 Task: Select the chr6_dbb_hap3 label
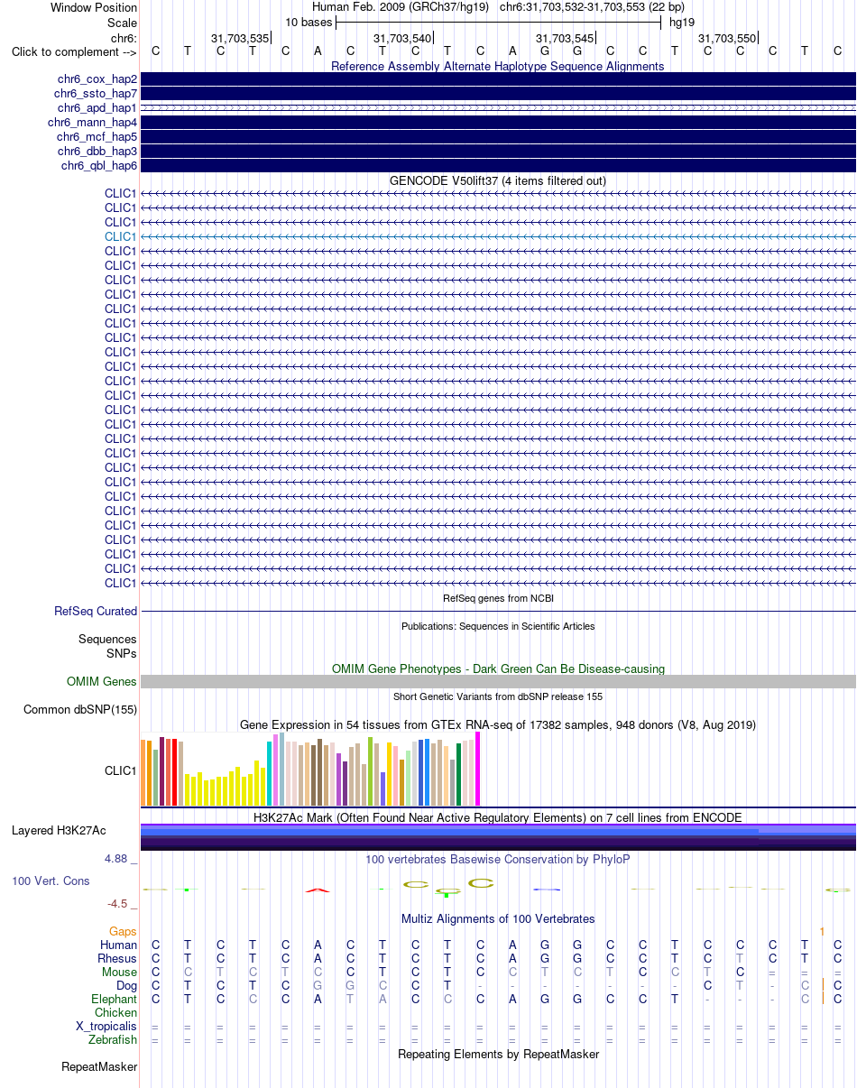[x=97, y=152]
